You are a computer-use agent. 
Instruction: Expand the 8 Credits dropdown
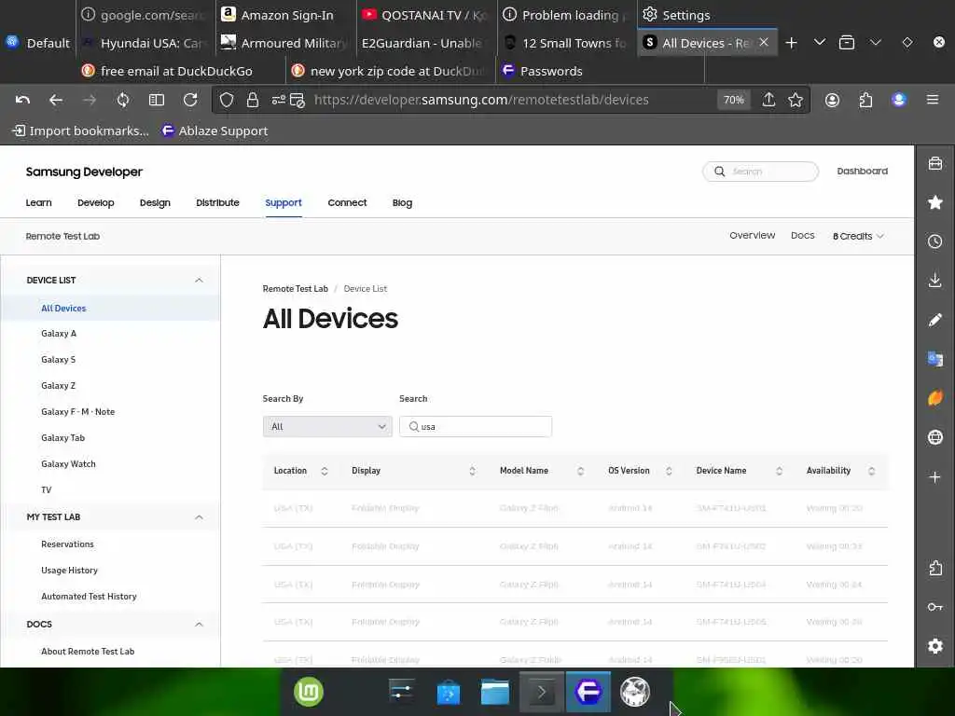(x=858, y=236)
